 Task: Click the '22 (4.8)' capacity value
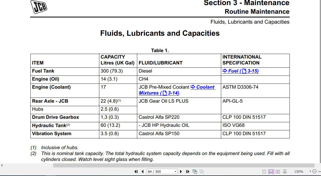tap(111, 101)
